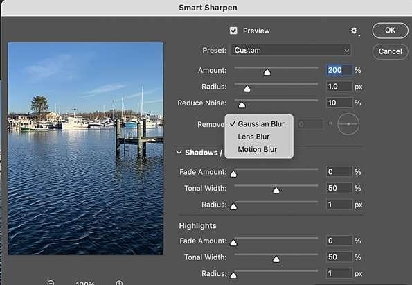Choose Lens Blur in the Remove menu
This screenshot has width=412, height=285.
click(x=259, y=137)
